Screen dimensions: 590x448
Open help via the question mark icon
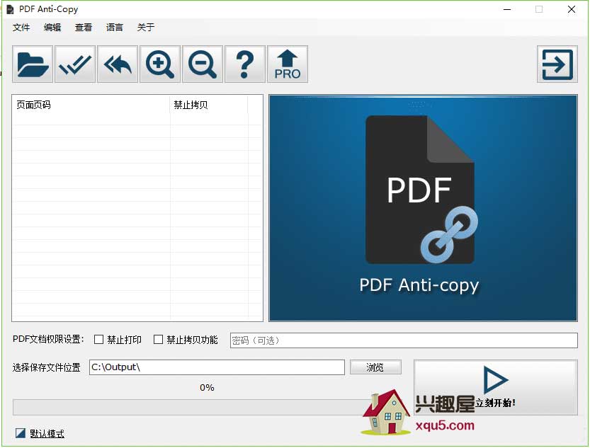(245, 64)
